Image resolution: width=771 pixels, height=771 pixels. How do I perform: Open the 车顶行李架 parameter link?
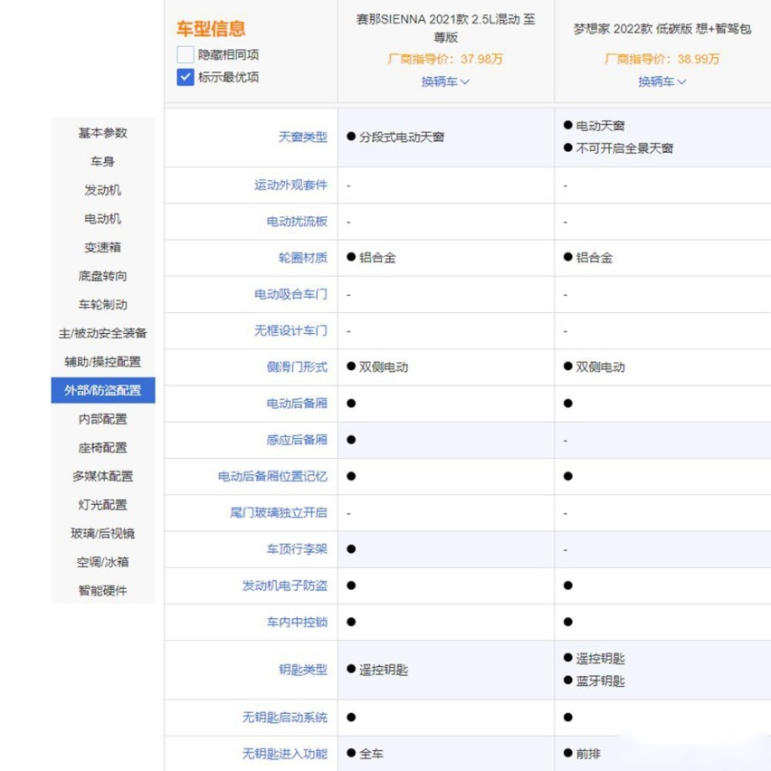297,548
